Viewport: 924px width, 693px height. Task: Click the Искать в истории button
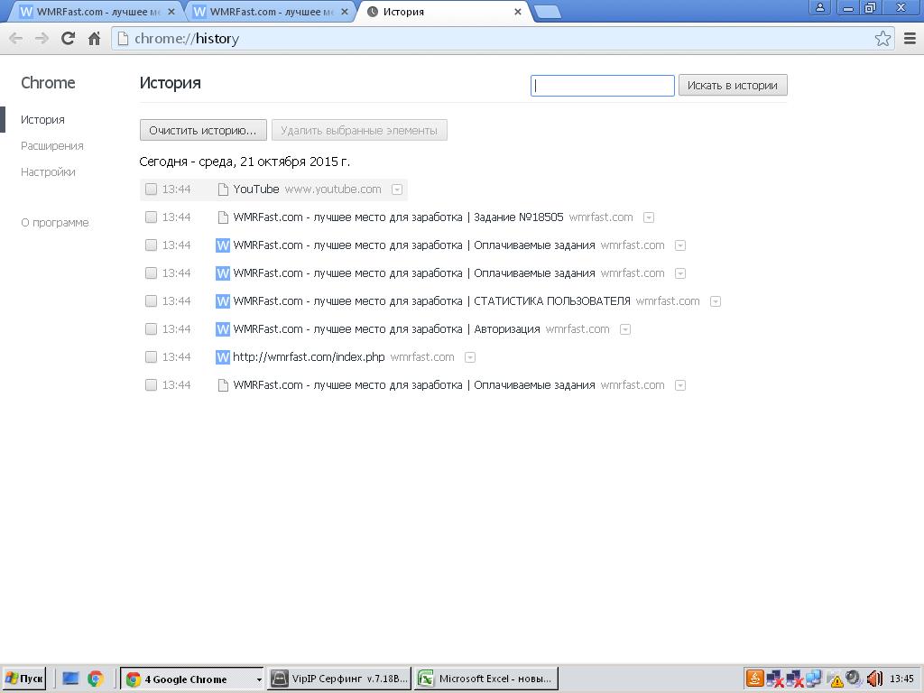coord(733,86)
